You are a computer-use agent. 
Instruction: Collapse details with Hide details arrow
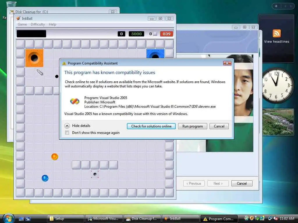click(67, 126)
